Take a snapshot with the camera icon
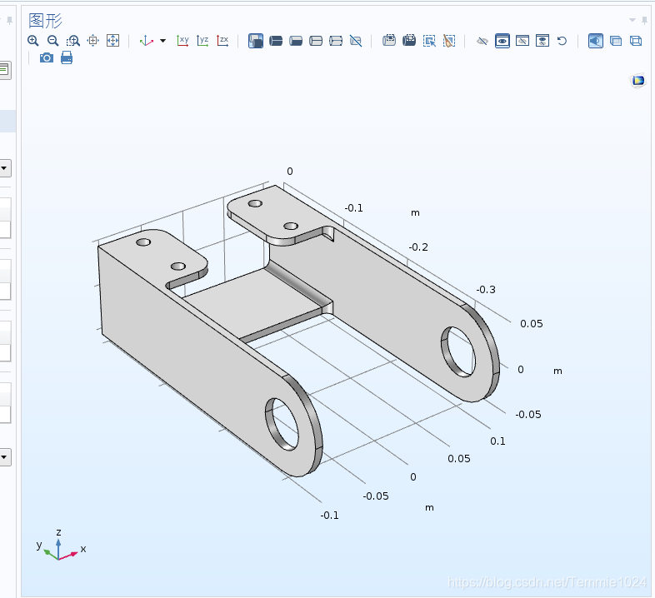 pyautogui.click(x=47, y=57)
